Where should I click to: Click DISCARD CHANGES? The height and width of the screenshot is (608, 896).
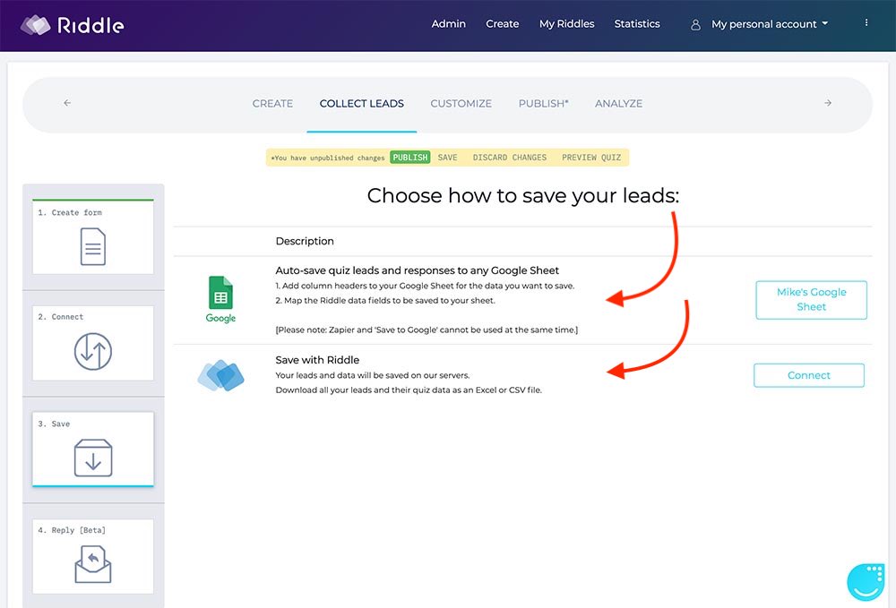(x=510, y=158)
